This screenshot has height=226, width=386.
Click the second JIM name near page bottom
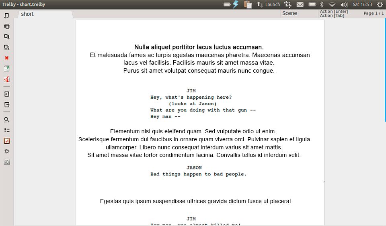click(x=191, y=219)
